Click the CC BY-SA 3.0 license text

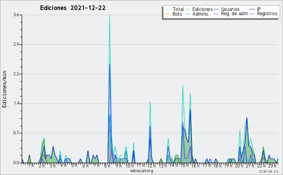268,171
